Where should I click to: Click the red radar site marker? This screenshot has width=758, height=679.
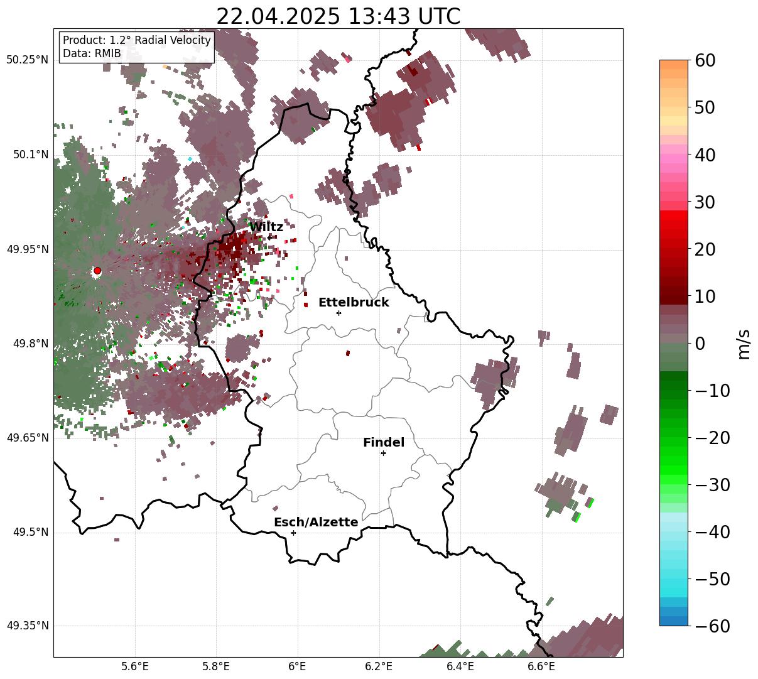point(97,271)
